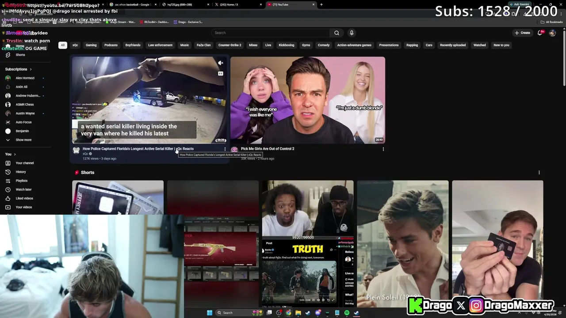The width and height of the screenshot is (566, 318).
Task: Toggle captions on preview video
Action: pyautogui.click(x=221, y=73)
